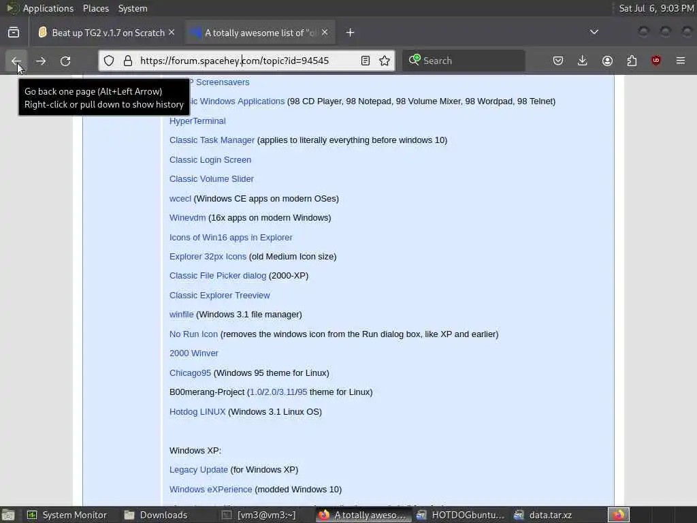This screenshot has width=697, height=523.
Task: Open the B00merang 2.0 theme link
Action: (270, 392)
